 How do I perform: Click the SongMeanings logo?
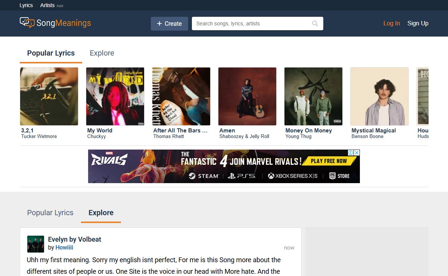(x=55, y=23)
